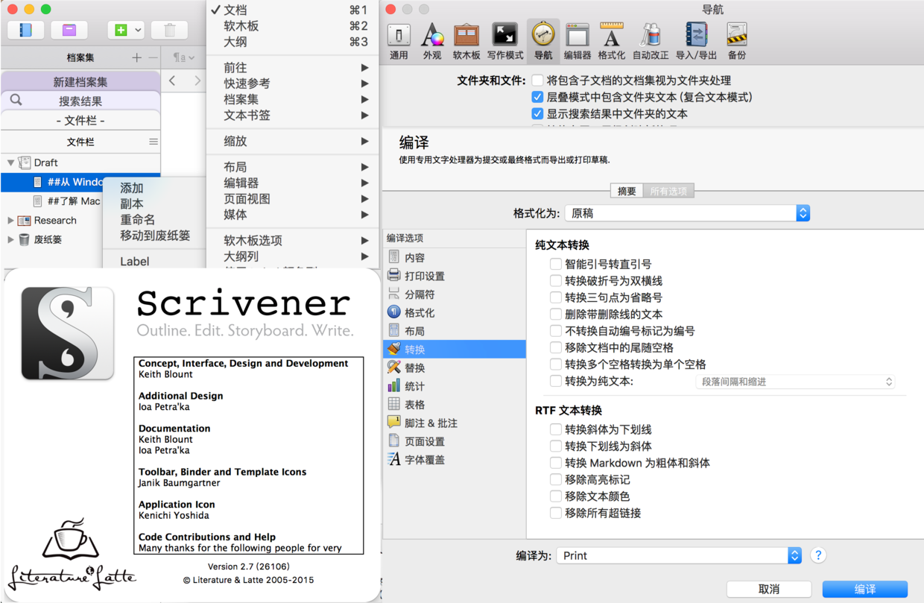Open the paragraph style ¶a dropdown
The height and width of the screenshot is (603, 924).
click(x=183, y=57)
